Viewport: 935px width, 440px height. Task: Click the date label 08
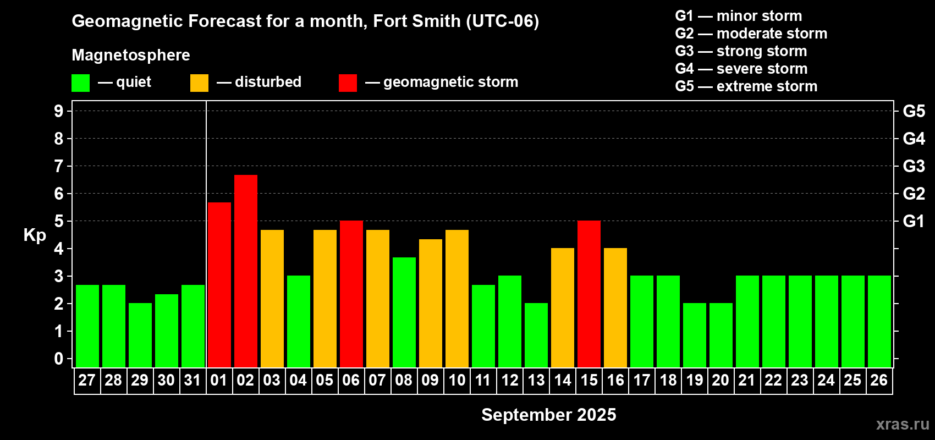404,380
